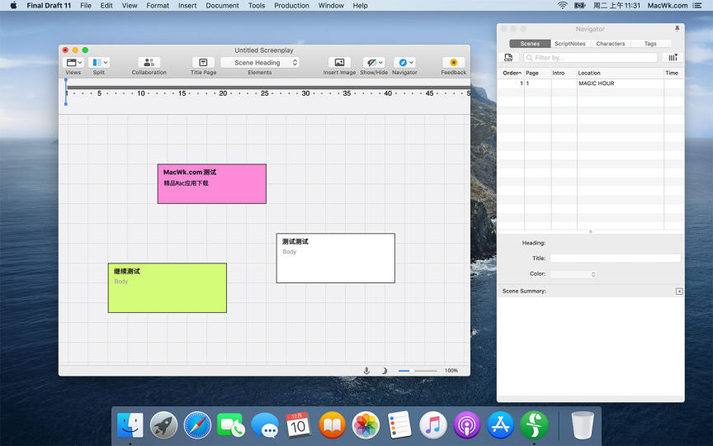Click the Title Page icon

click(x=203, y=62)
